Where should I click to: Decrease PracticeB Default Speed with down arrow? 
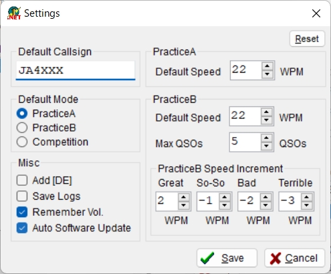(x=266, y=120)
